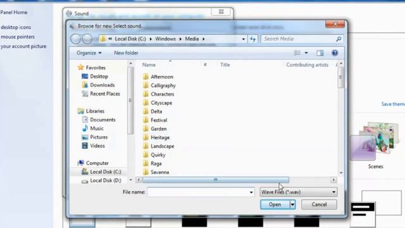The width and height of the screenshot is (405, 228).
Task: Click the Open button split arrow
Action: click(292, 205)
